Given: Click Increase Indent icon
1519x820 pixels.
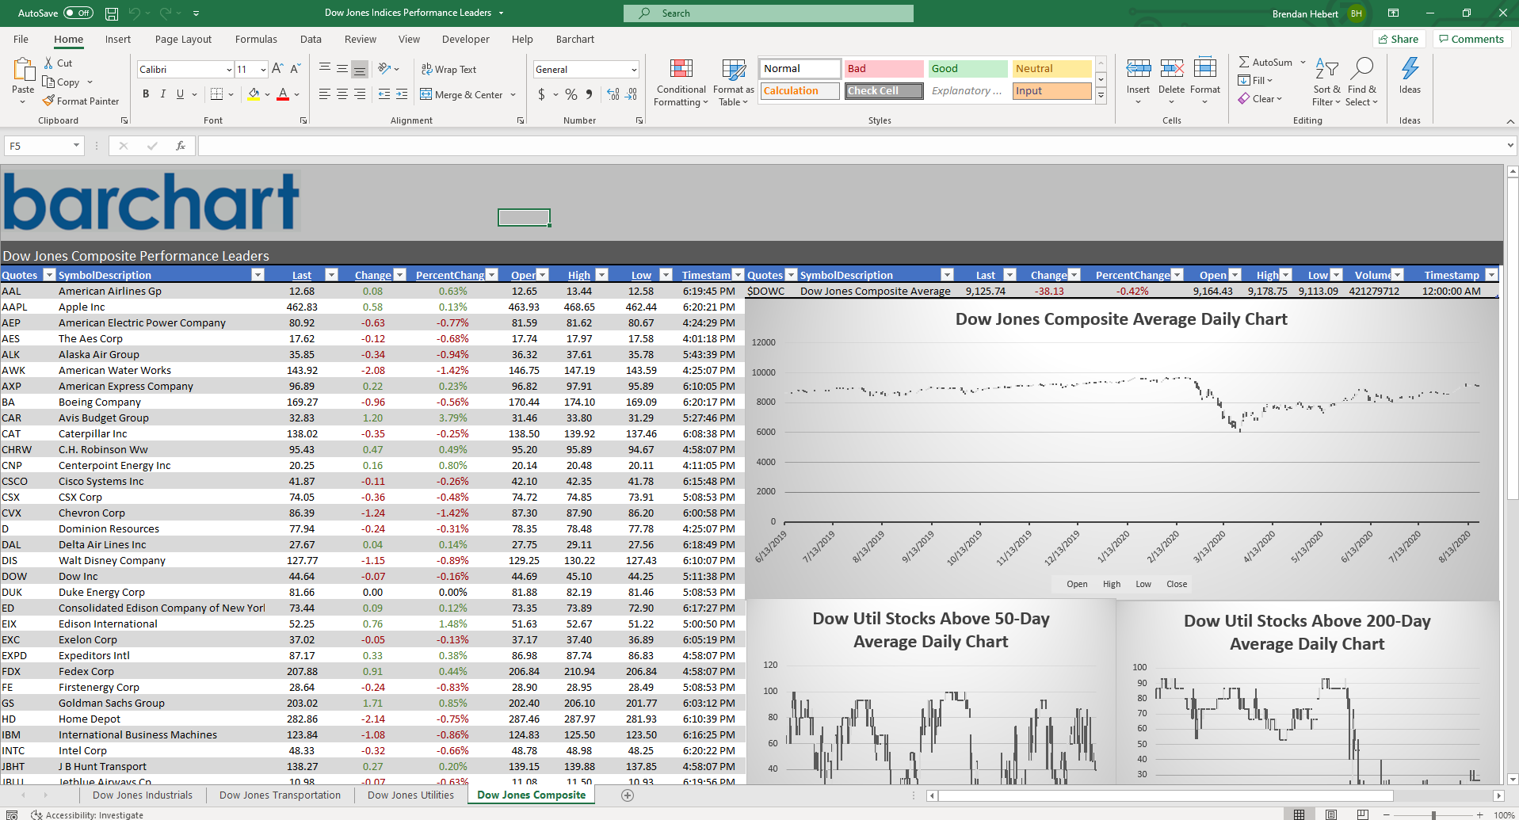Looking at the screenshot, I should [402, 94].
